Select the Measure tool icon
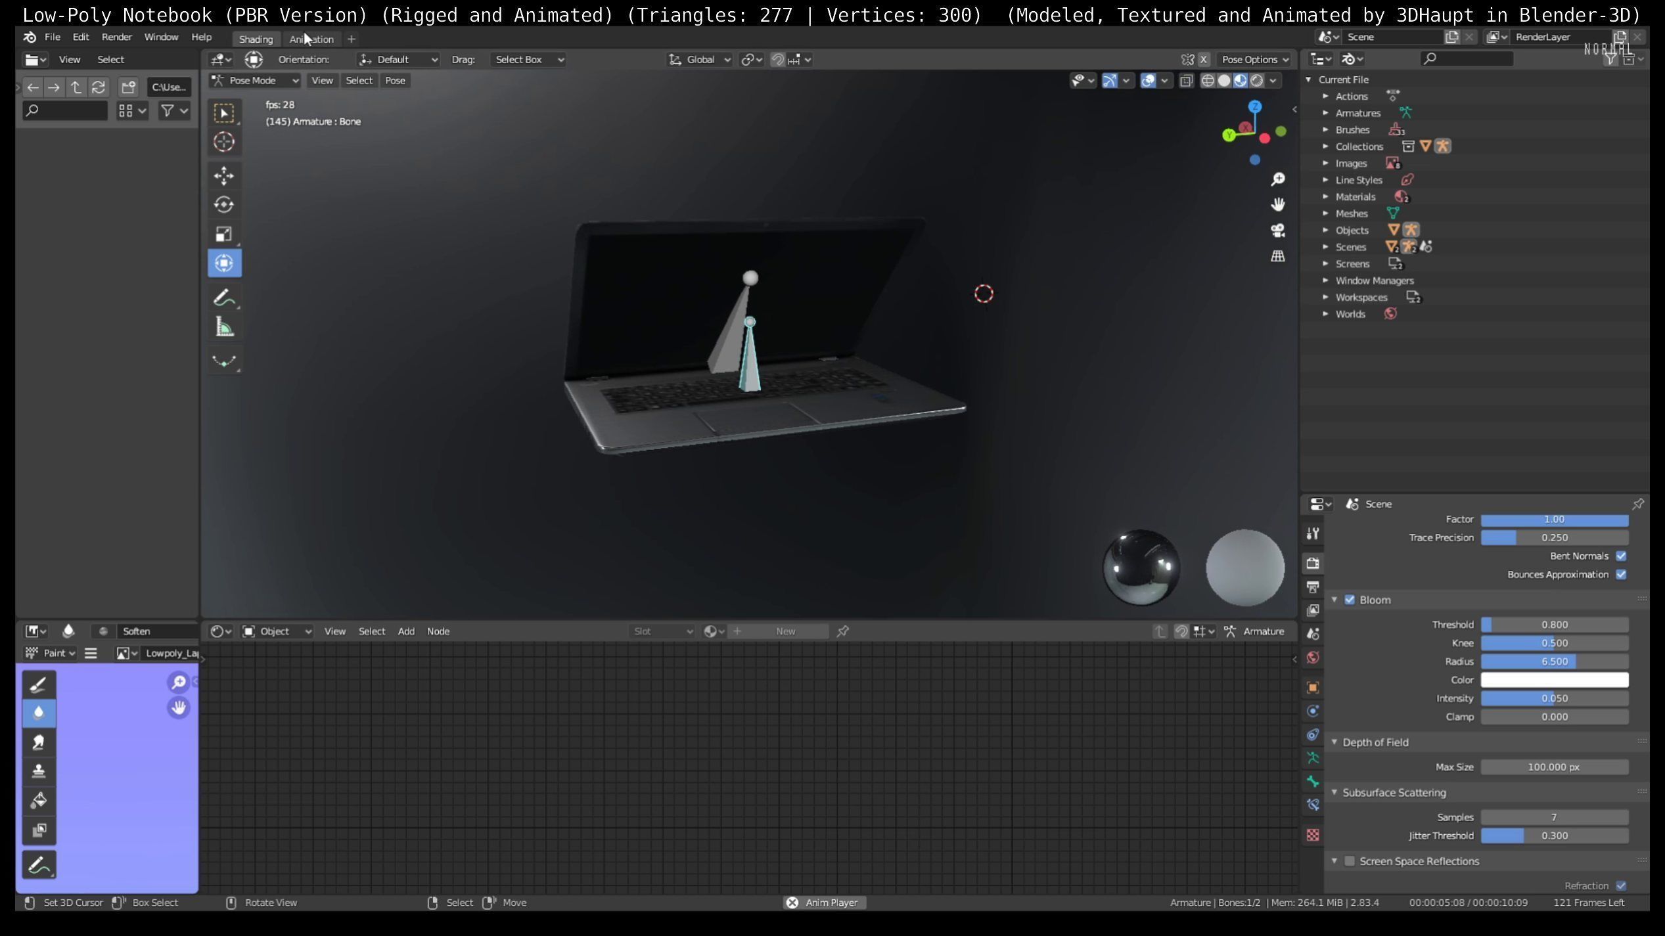 coord(224,327)
